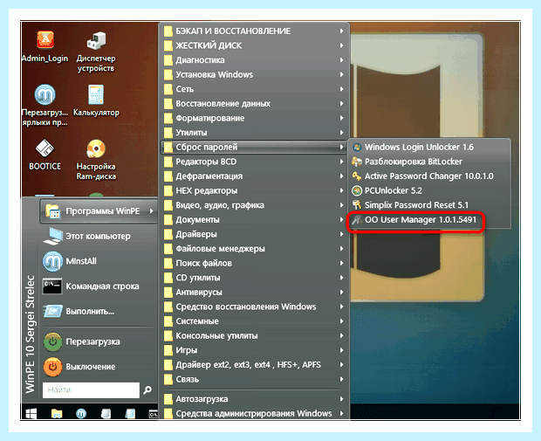
Task: Open the Восстановление данных menu folder
Action: (x=254, y=104)
